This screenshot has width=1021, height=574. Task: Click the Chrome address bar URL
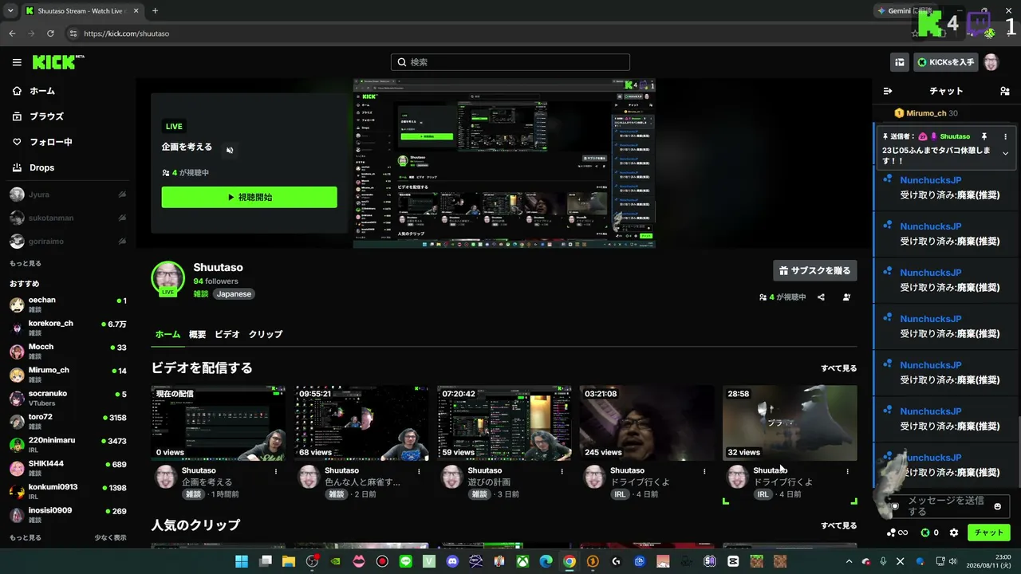[126, 33]
